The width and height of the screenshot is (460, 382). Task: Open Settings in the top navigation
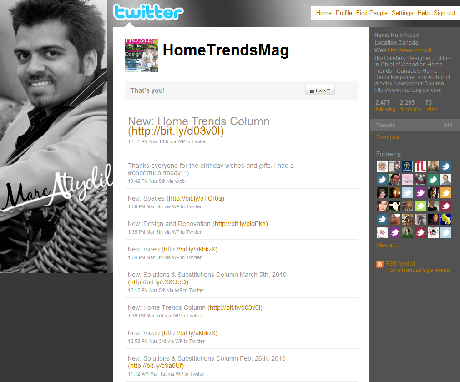(x=403, y=13)
